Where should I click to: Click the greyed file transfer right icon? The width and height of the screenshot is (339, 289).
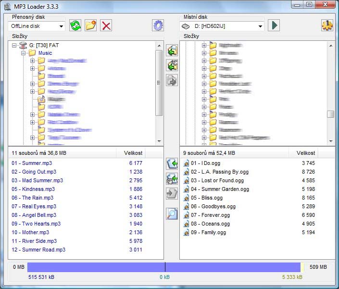(172, 193)
